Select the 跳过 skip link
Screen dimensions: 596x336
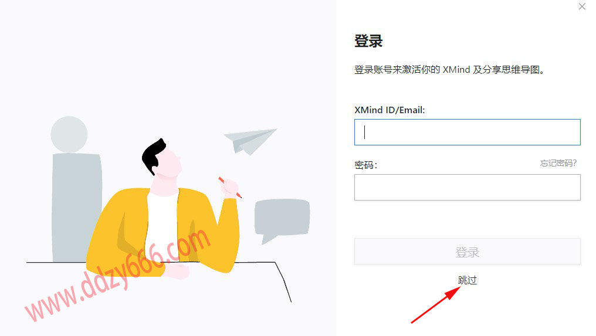pyautogui.click(x=467, y=280)
